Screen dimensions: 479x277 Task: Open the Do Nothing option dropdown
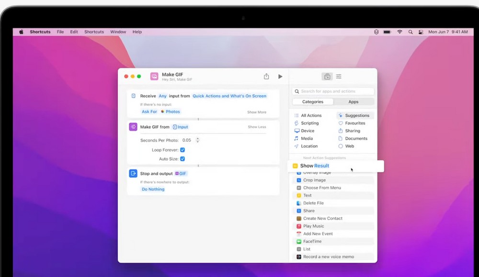[x=153, y=189]
